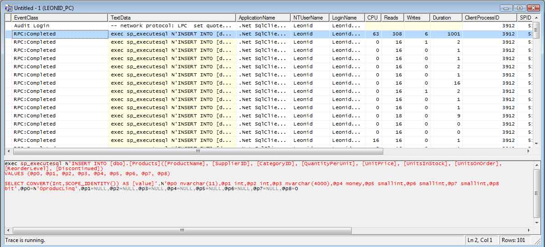The height and width of the screenshot is (247, 545).
Task: Click the TextData column header
Action: (172, 18)
